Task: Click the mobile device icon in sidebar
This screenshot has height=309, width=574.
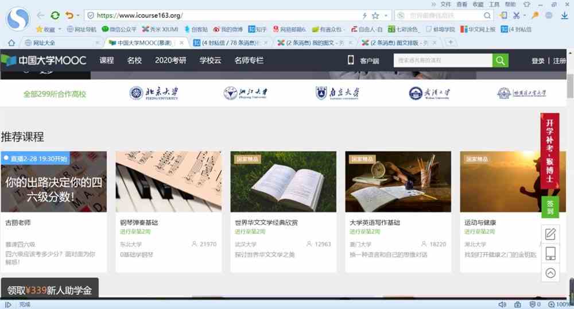Action: point(550,253)
